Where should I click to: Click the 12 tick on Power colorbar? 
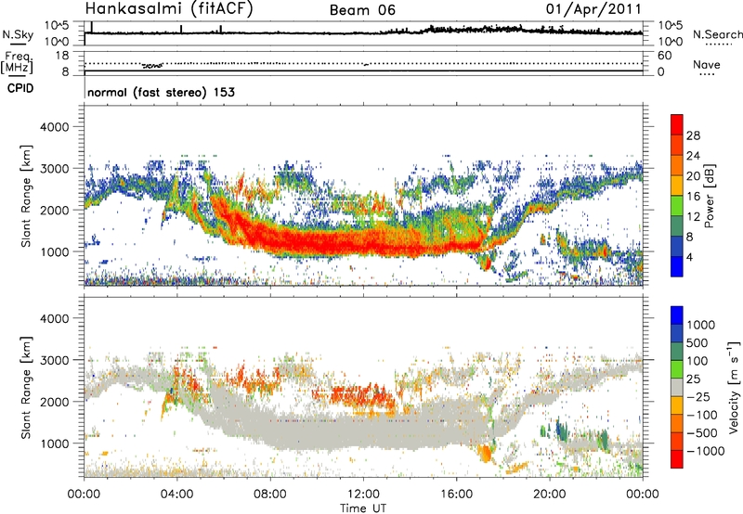click(693, 217)
